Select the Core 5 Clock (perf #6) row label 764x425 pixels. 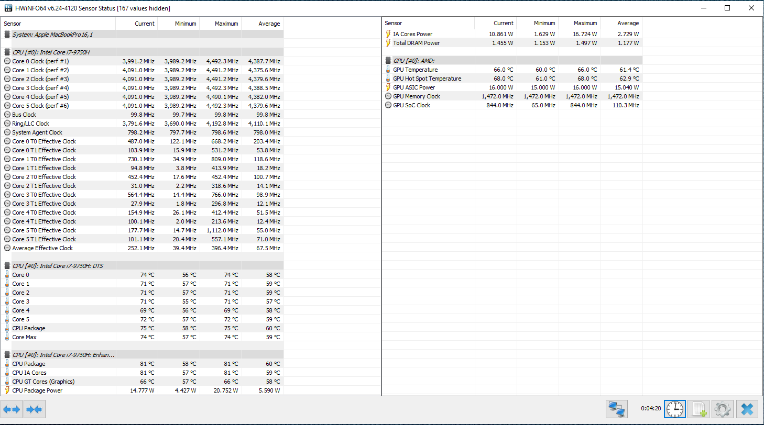(x=40, y=106)
